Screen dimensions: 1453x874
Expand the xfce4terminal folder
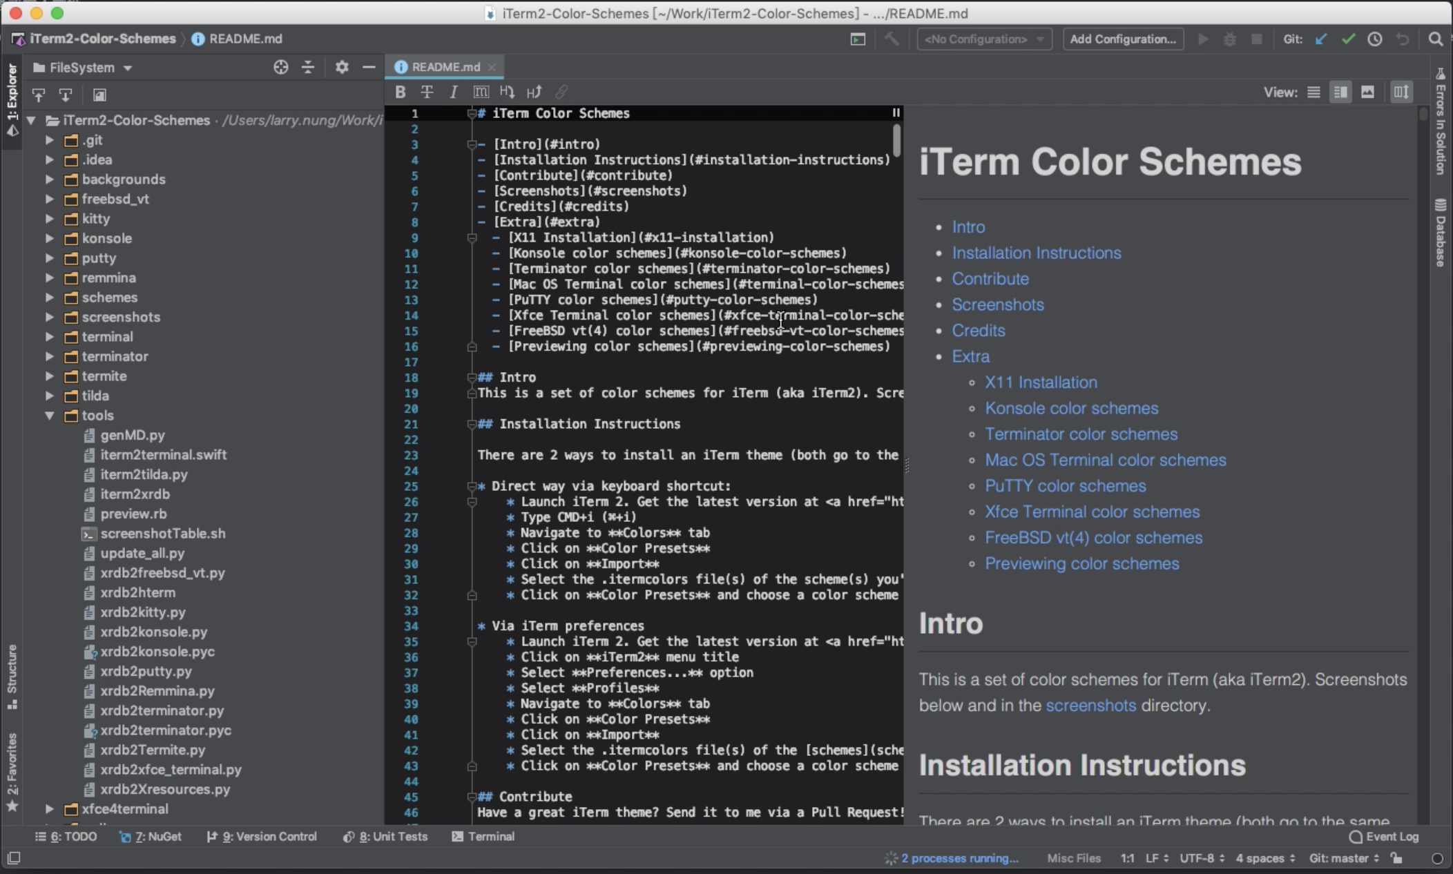pos(50,808)
